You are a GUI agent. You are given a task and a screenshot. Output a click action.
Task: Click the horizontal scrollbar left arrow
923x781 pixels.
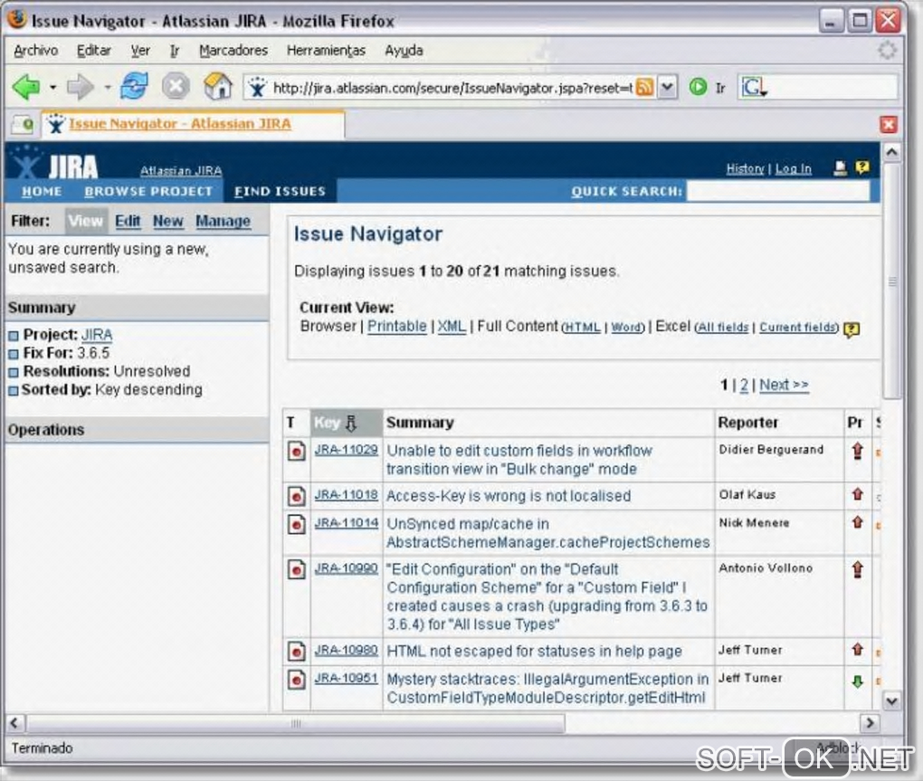click(15, 723)
